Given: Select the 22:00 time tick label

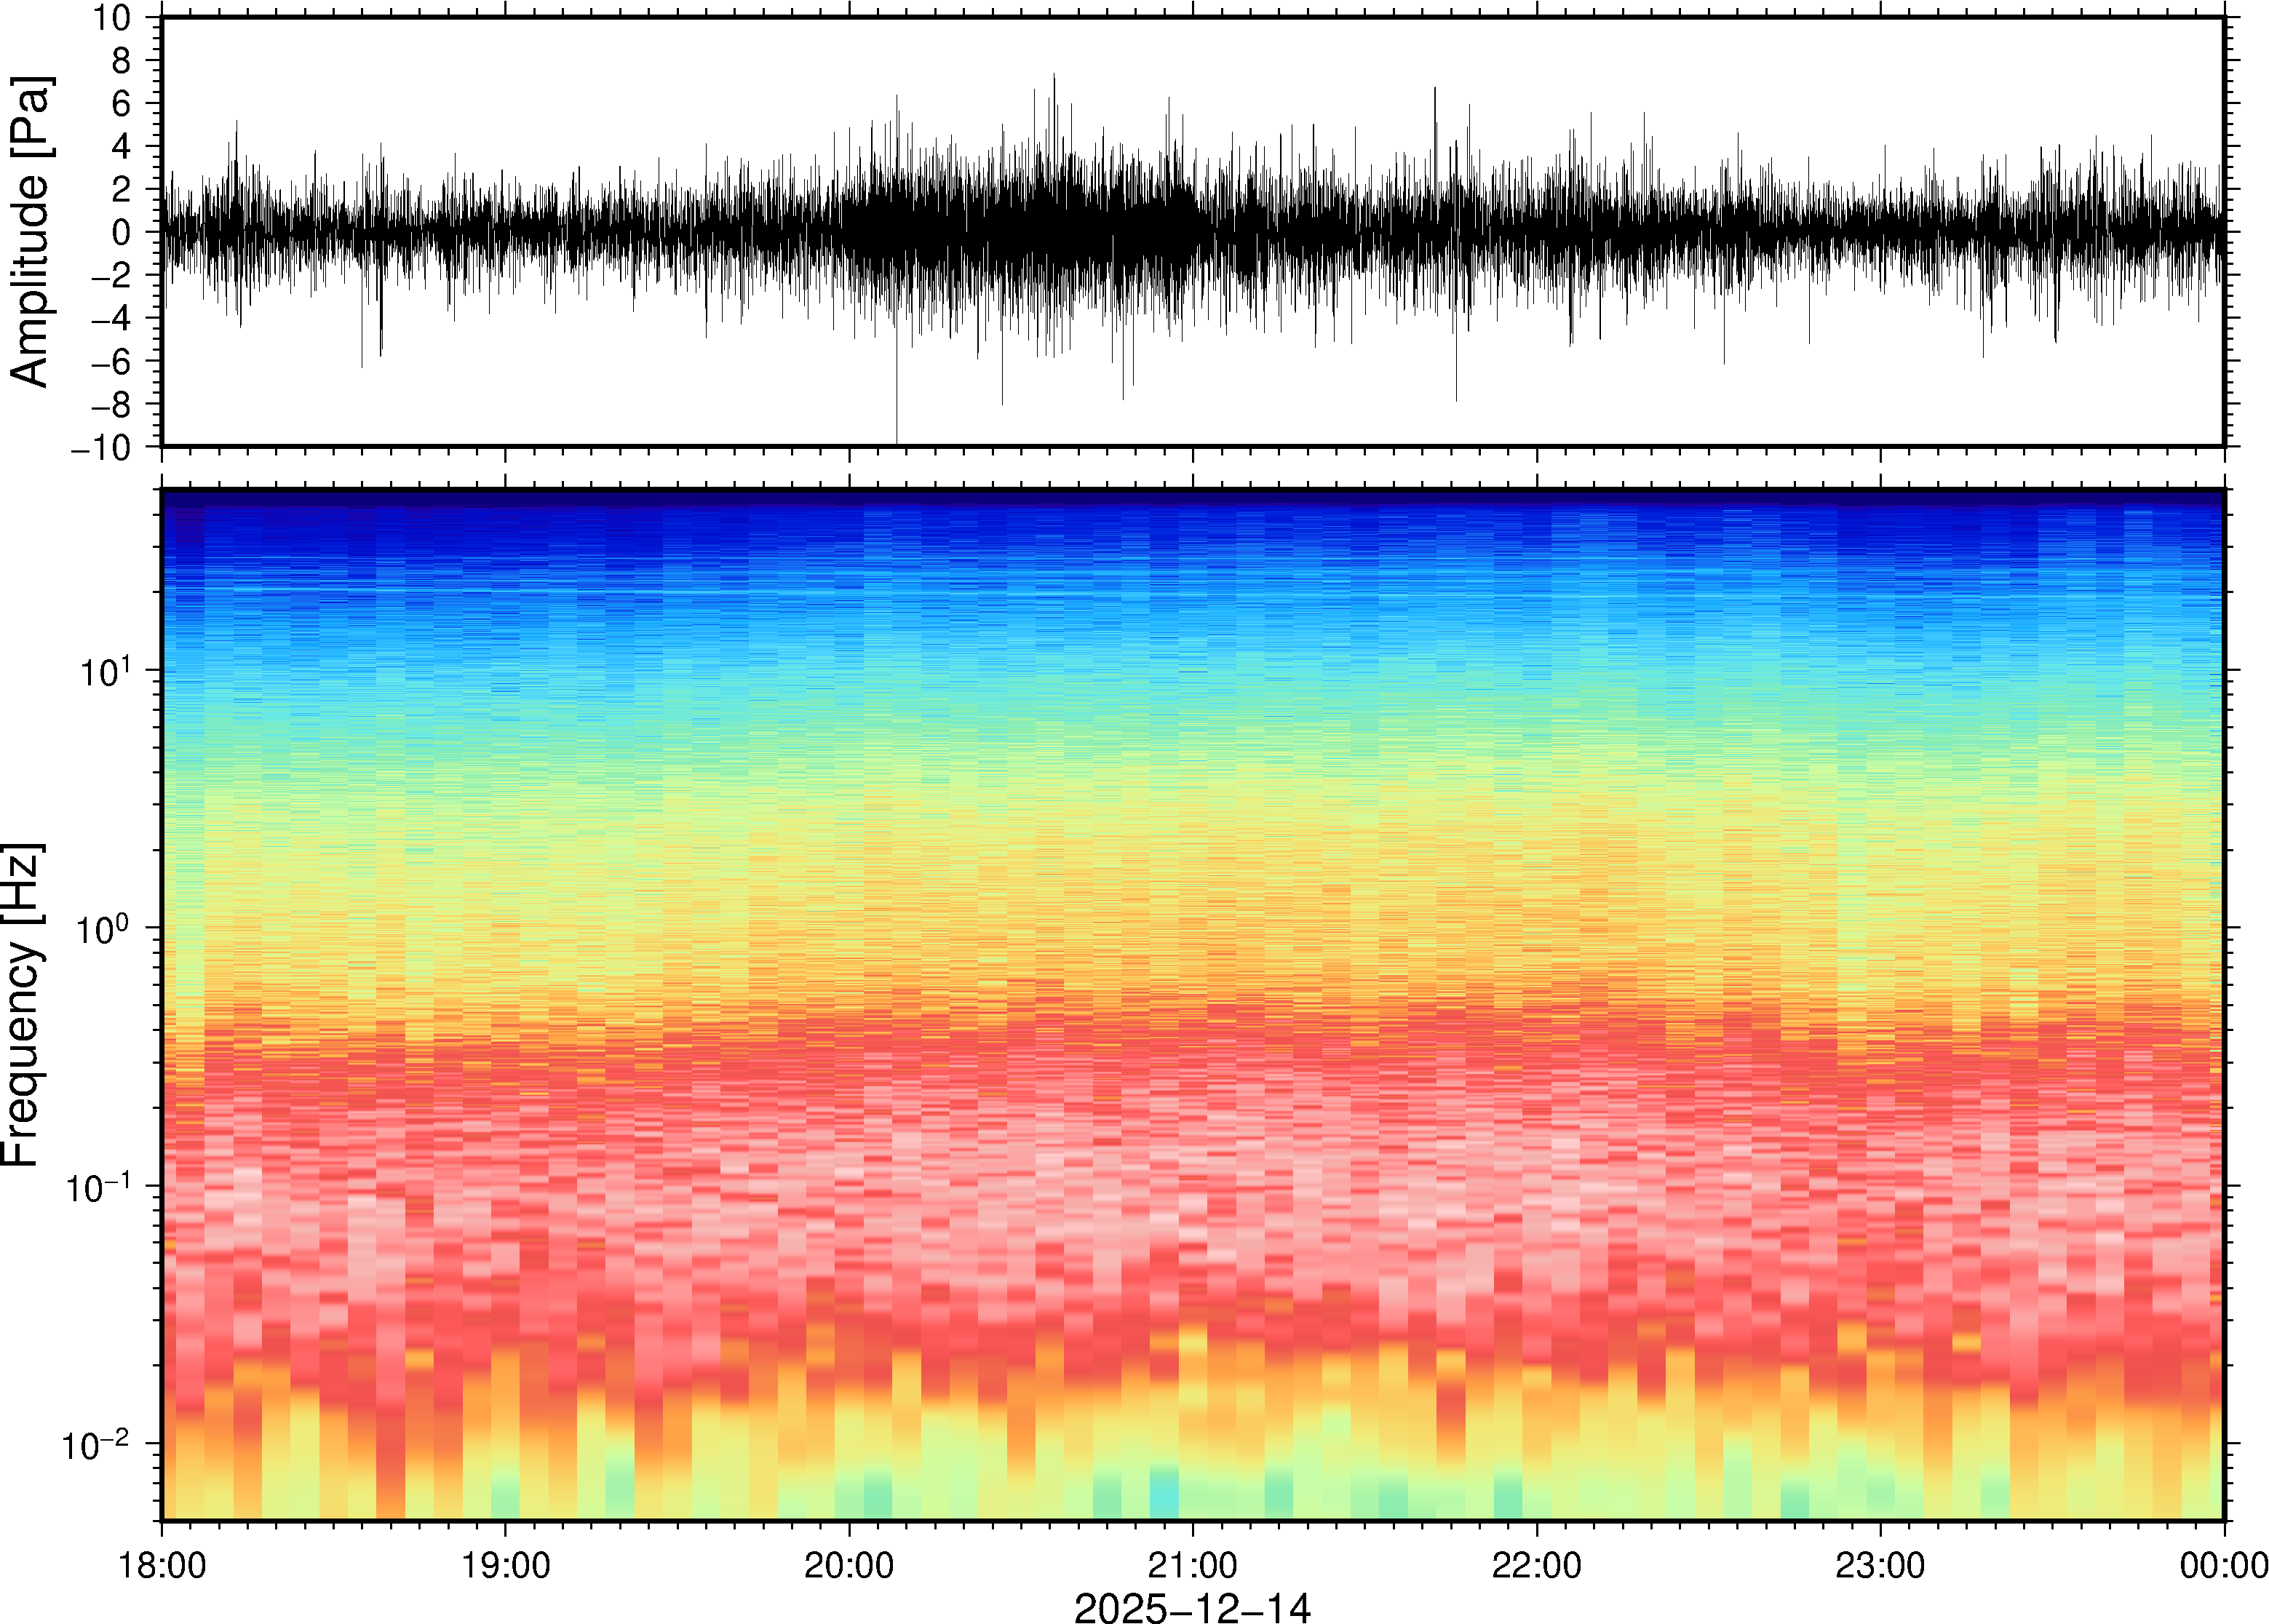Looking at the screenshot, I should click(x=1536, y=1565).
